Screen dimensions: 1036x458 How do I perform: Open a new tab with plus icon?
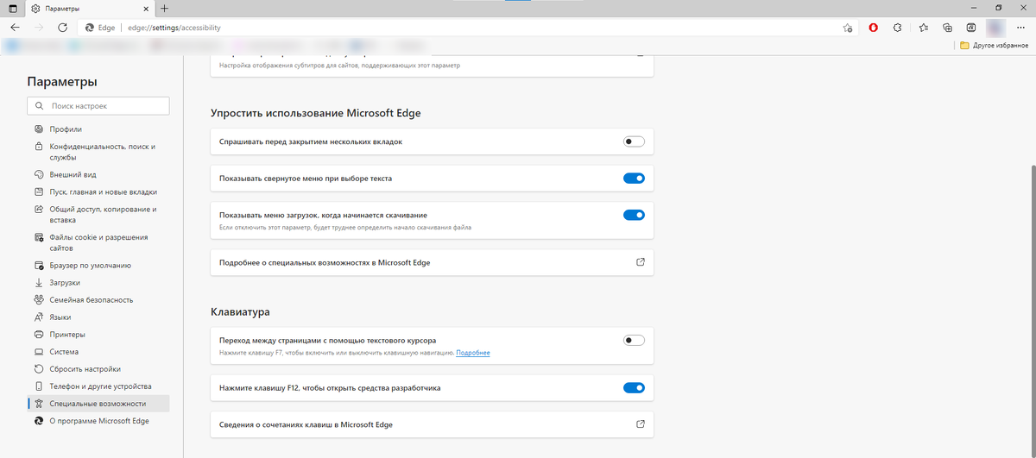pyautogui.click(x=165, y=8)
